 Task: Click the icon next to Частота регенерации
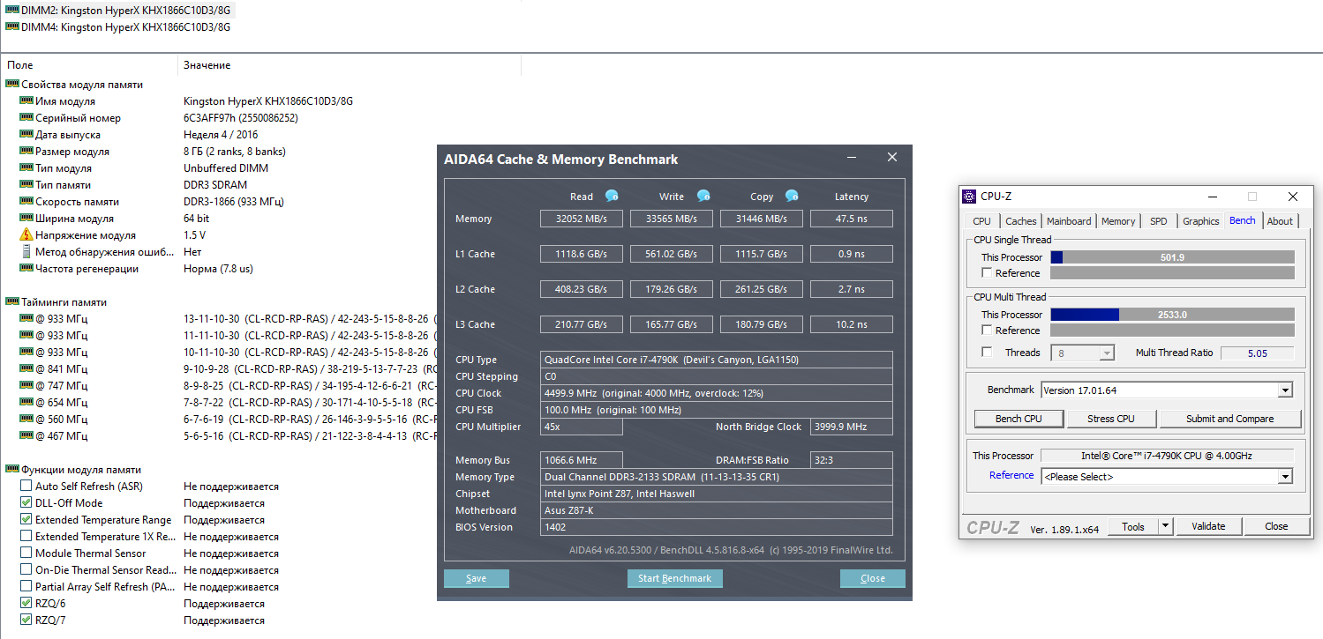coord(26,269)
